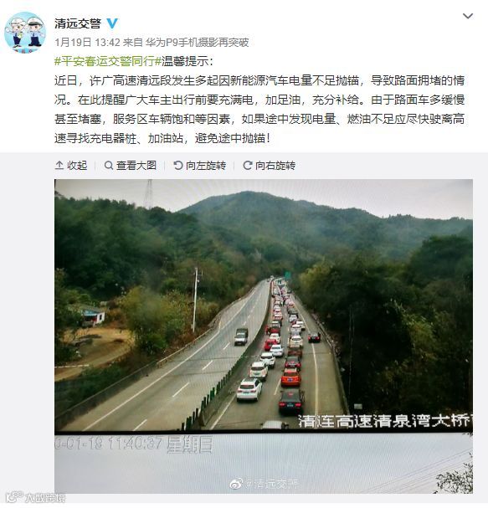Click the post body text paragraph
Screen dimensions: 488x508
[x=259, y=109]
